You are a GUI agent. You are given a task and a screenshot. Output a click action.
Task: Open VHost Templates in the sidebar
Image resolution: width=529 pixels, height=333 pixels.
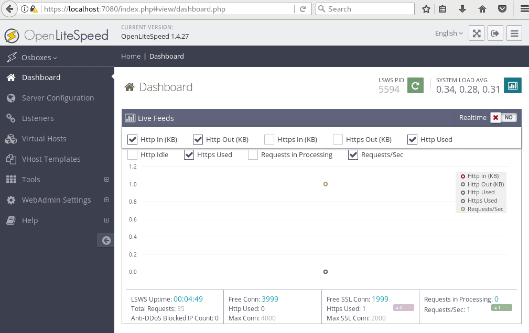click(57, 159)
